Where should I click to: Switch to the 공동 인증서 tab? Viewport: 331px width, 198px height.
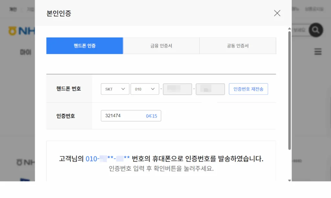click(238, 46)
